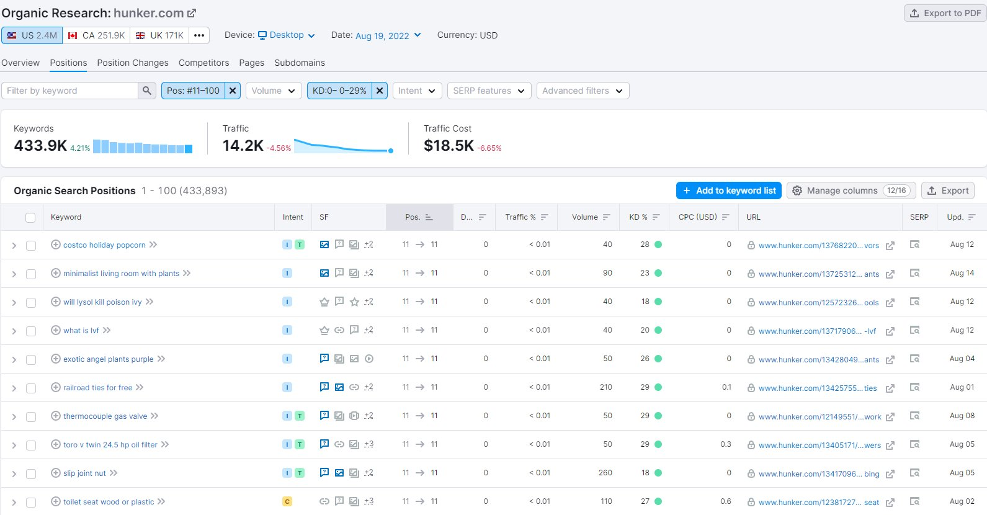Open the Date Aug 19, 2022 dropdown
Viewport: 987px width, 515px height.
[388, 35]
